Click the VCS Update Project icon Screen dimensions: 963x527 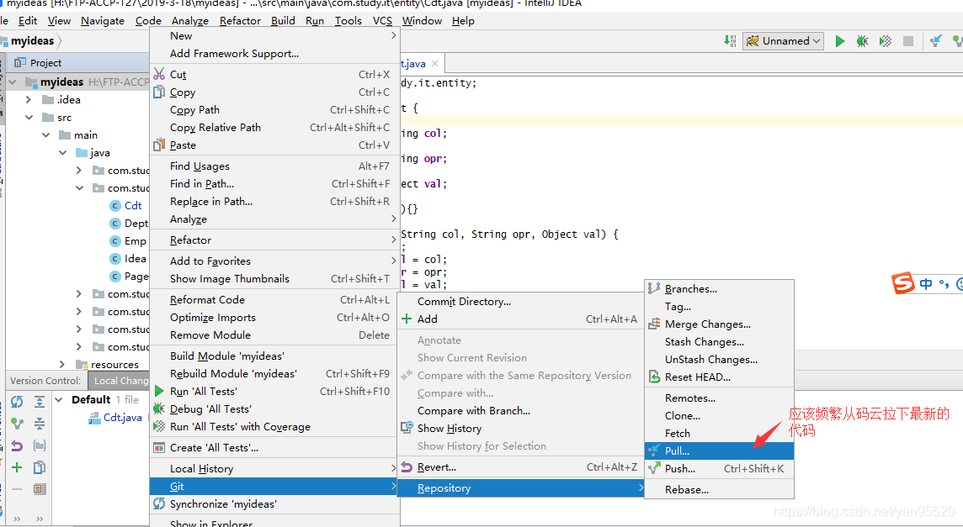tap(935, 41)
